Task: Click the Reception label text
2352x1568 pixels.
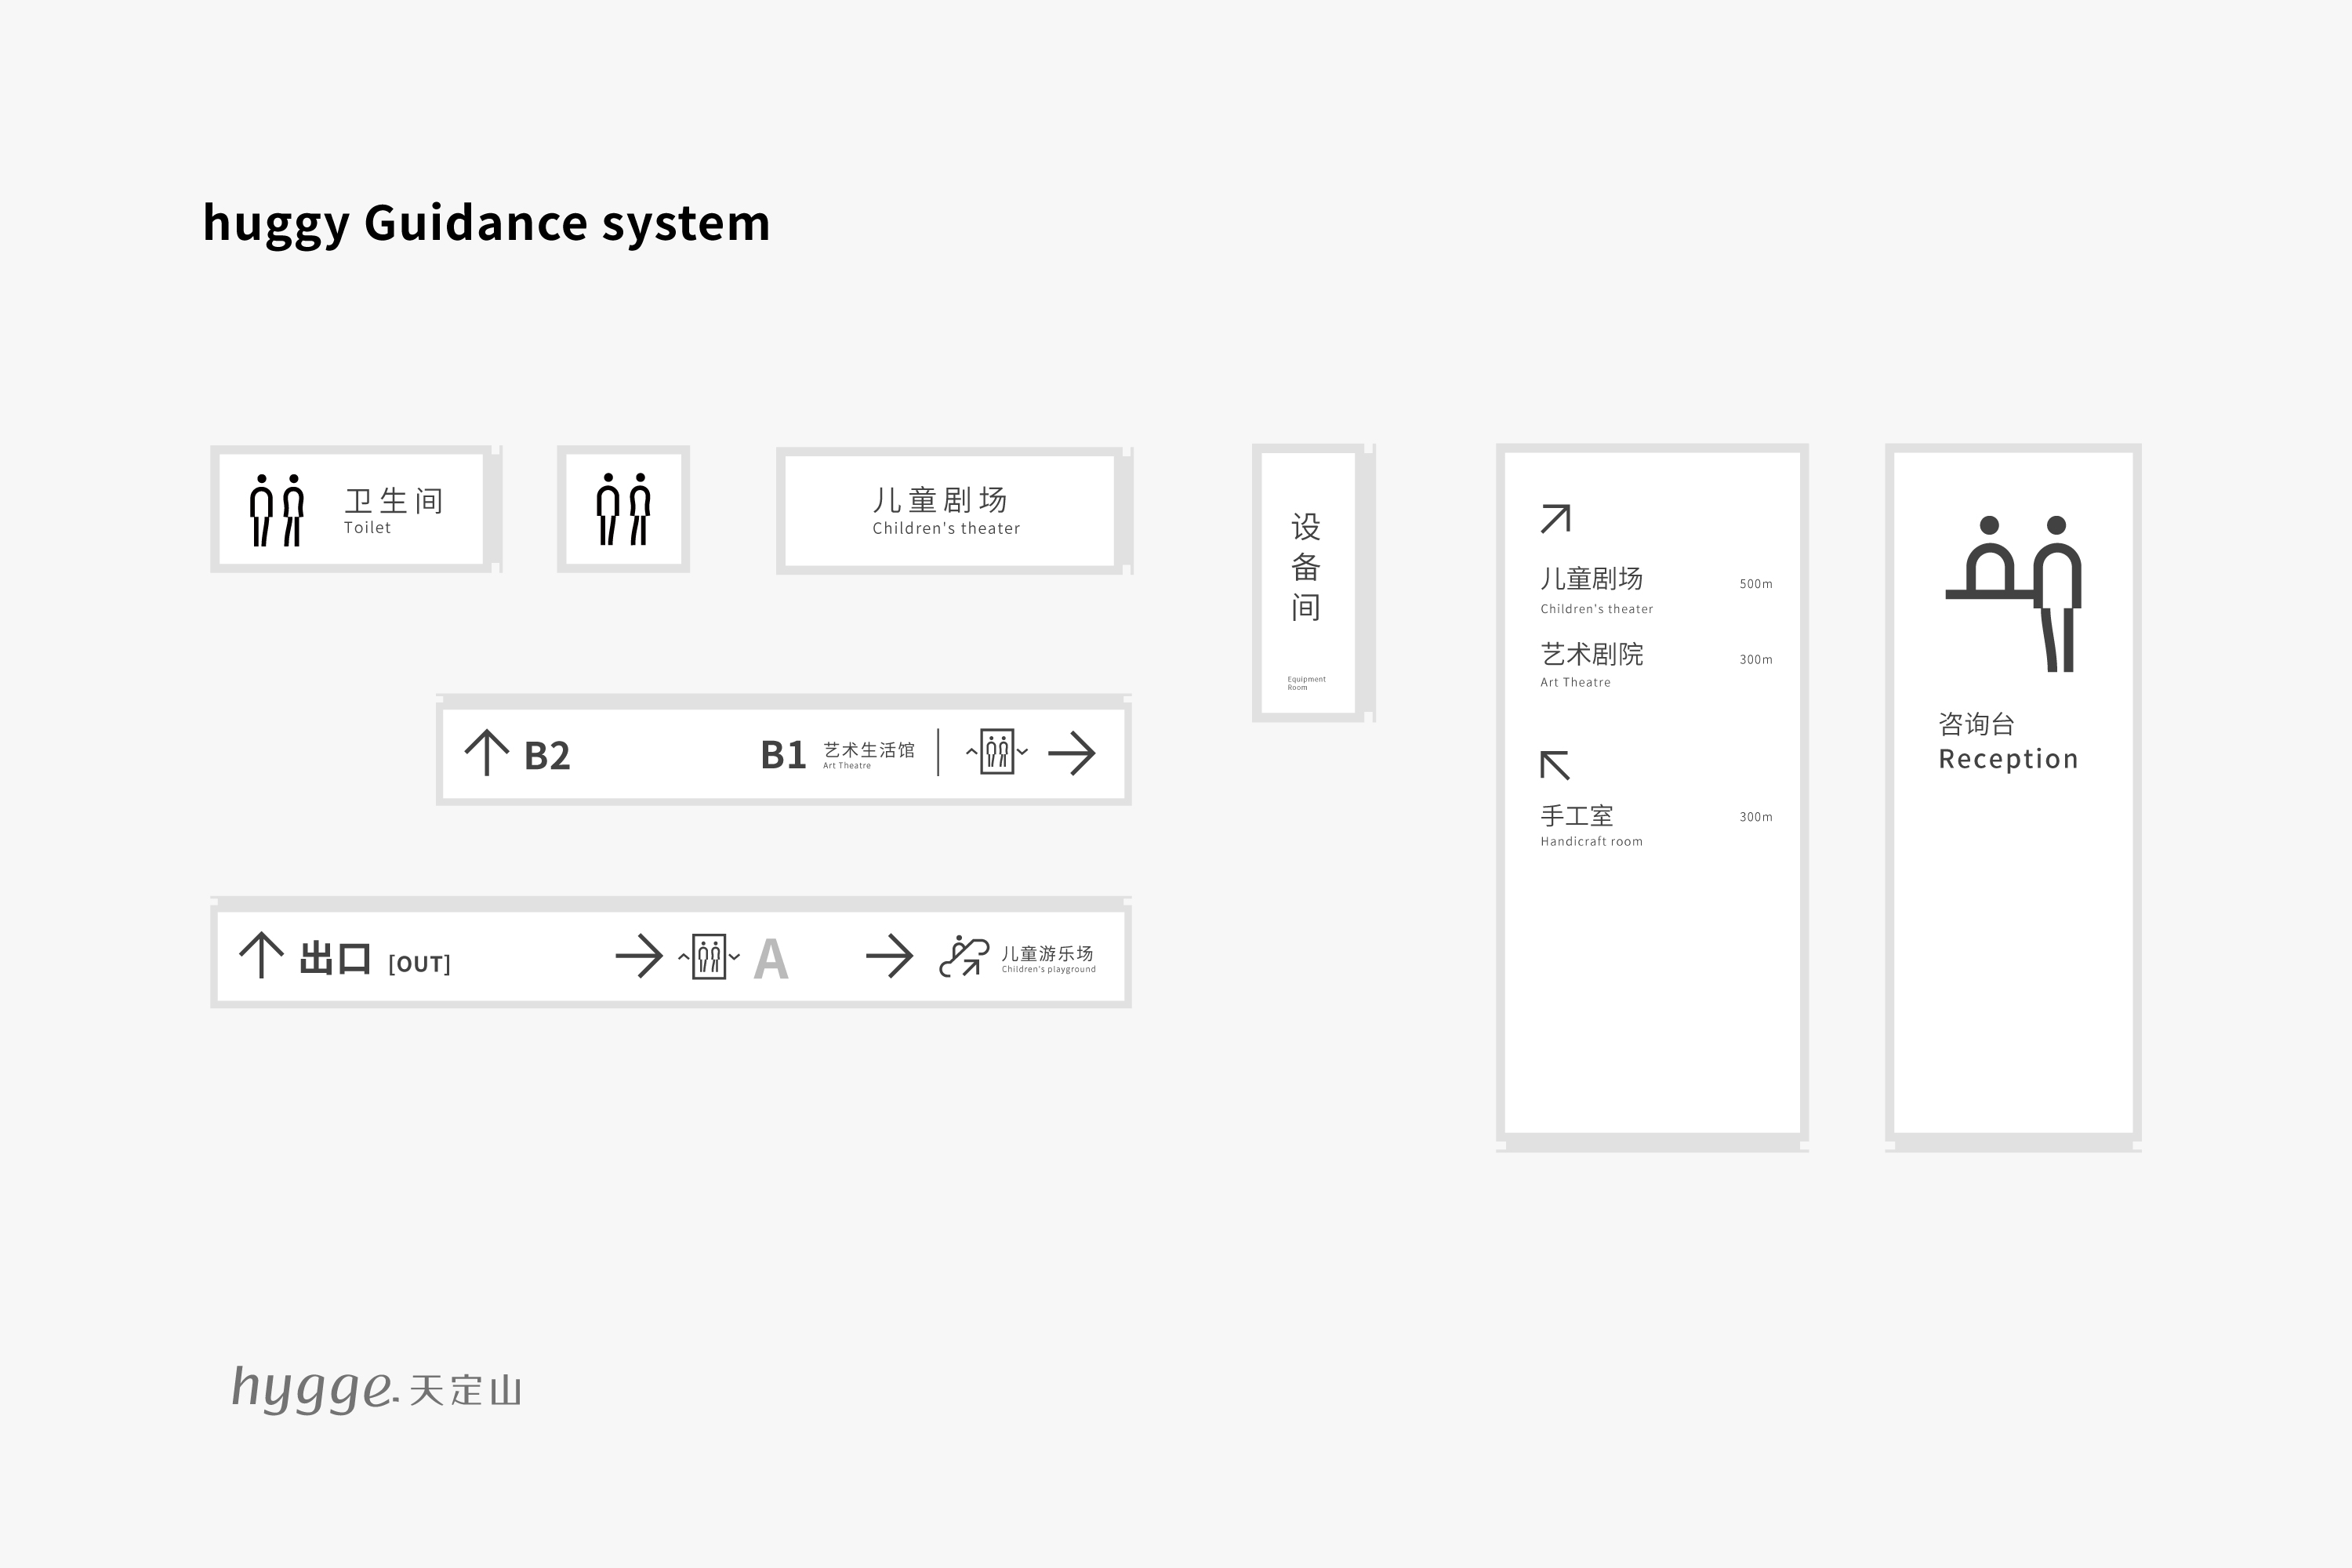Action: coord(2008,759)
